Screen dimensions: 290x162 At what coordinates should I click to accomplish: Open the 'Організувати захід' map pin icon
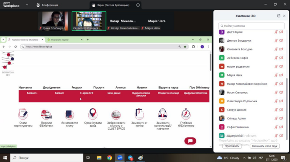click(93, 114)
